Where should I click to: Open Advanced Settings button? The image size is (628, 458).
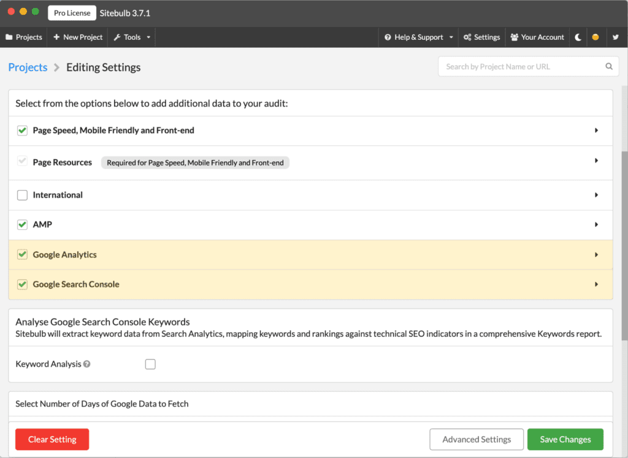477,439
